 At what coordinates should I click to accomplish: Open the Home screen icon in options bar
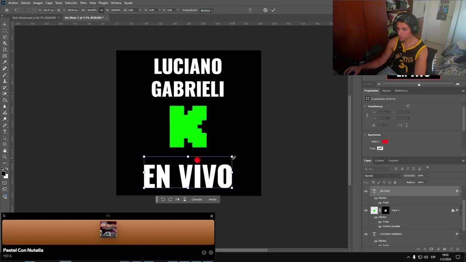pyautogui.click(x=7, y=10)
